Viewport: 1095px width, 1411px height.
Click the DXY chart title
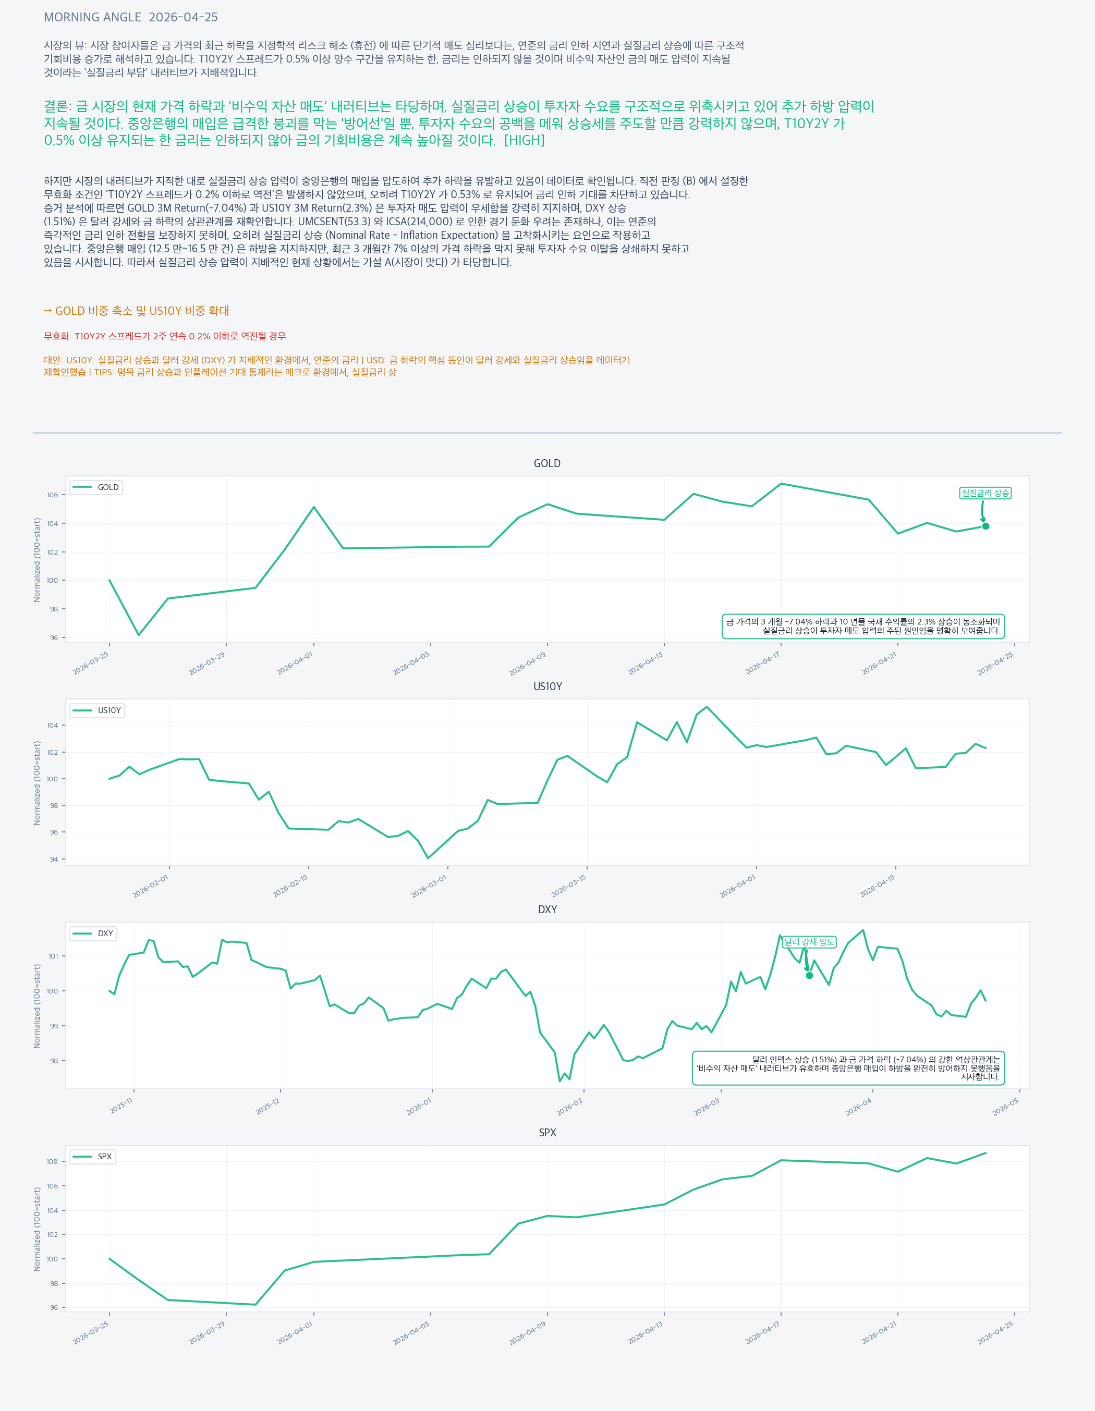click(547, 910)
